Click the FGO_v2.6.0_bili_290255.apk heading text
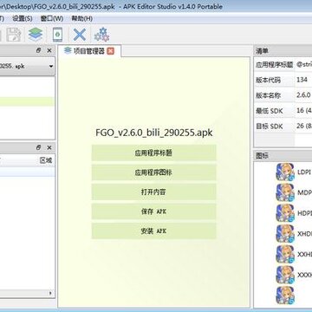The height and width of the screenshot is (312, 312). [x=154, y=133]
